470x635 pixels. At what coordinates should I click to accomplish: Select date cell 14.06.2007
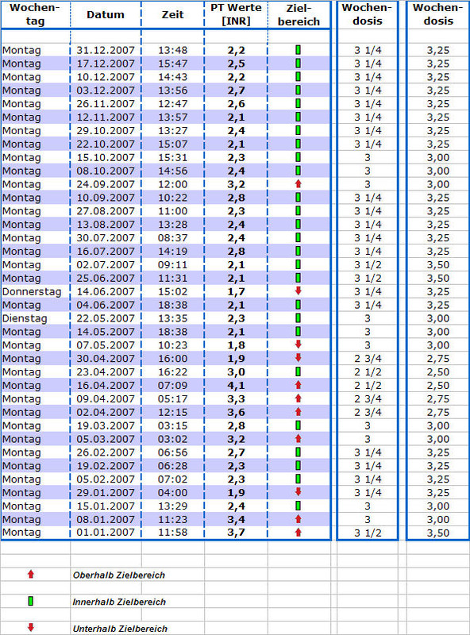coord(106,291)
